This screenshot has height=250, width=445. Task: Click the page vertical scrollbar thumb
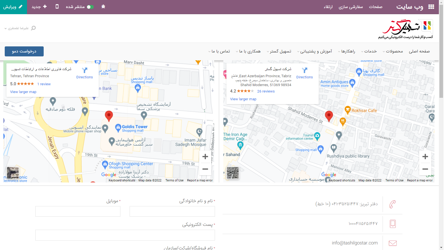441,51
